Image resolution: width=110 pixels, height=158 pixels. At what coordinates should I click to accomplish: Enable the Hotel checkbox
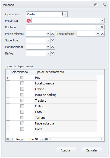[x=22, y=129]
